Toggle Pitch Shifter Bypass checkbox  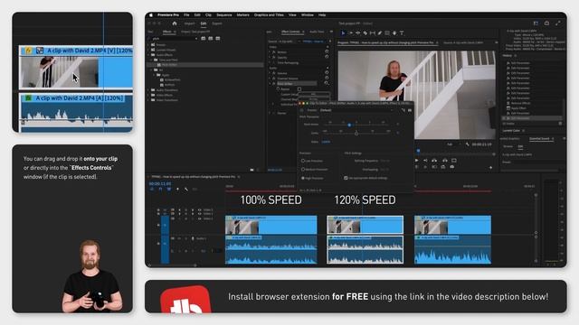[x=299, y=89]
